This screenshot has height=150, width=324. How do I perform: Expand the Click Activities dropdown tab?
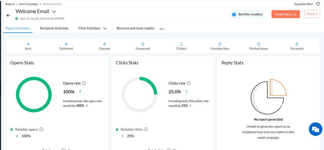tap(92, 28)
